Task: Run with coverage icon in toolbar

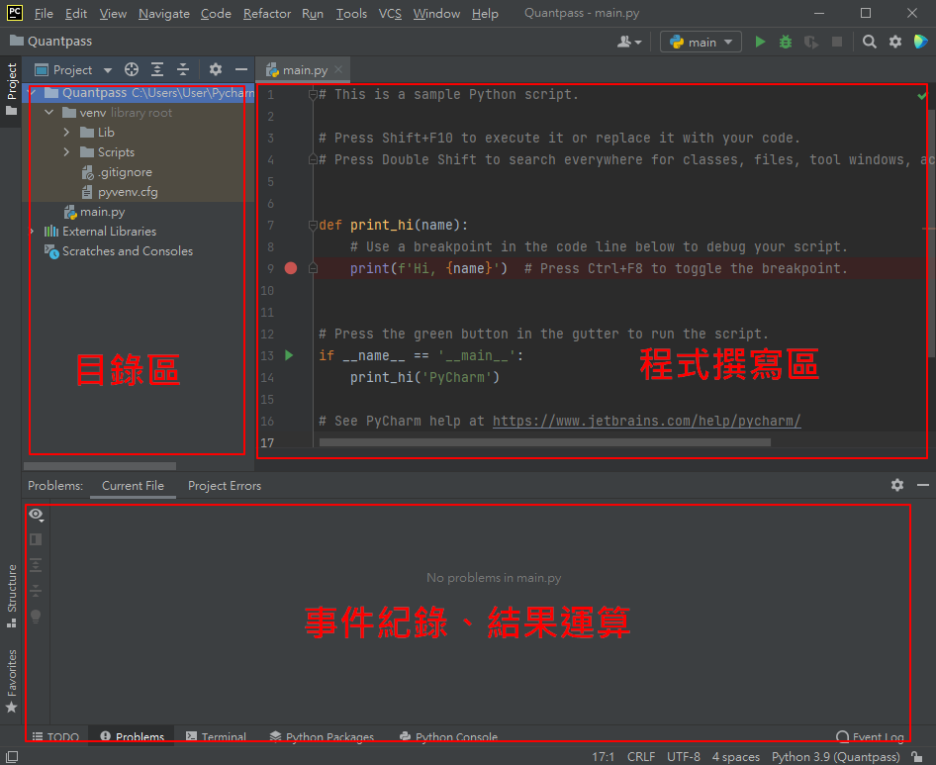Action: pyautogui.click(x=811, y=42)
